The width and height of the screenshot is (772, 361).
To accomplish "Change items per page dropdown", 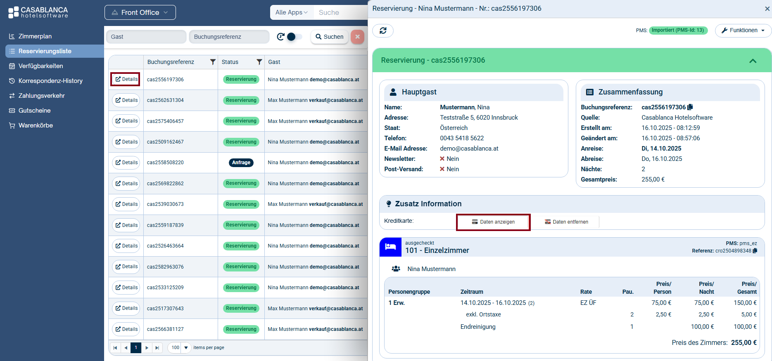I will click(x=179, y=348).
